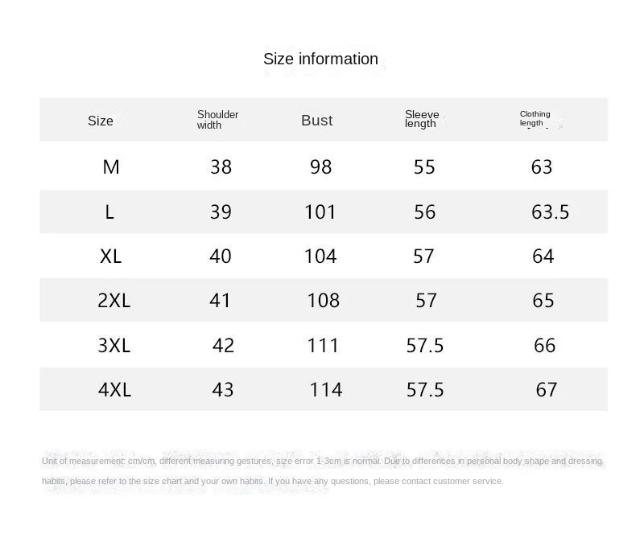Select the 2XL size row label
This screenshot has width=644, height=542.
click(x=114, y=300)
